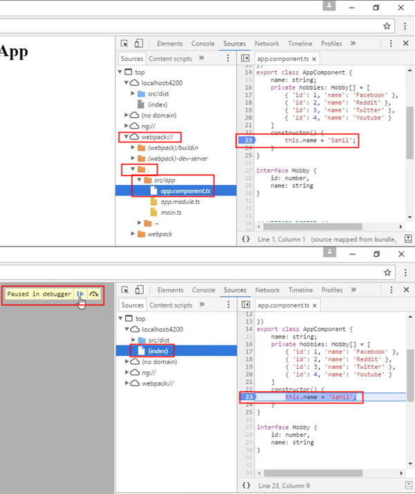Open navigator options menu in bottom Sources panel
Screen dimensions: 415x494
[229, 304]
